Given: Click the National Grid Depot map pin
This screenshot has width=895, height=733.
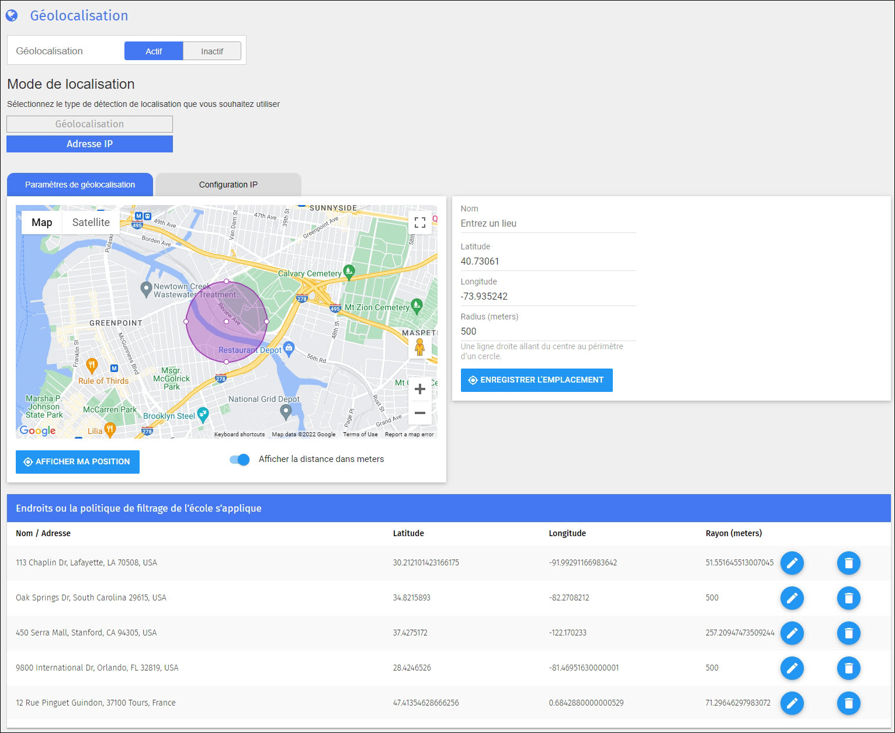Looking at the screenshot, I should click(286, 412).
